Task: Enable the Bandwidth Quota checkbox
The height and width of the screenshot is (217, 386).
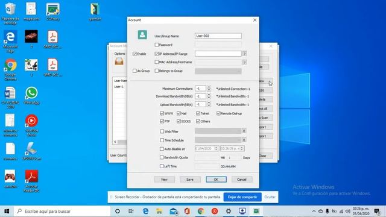Action: [x=162, y=157]
